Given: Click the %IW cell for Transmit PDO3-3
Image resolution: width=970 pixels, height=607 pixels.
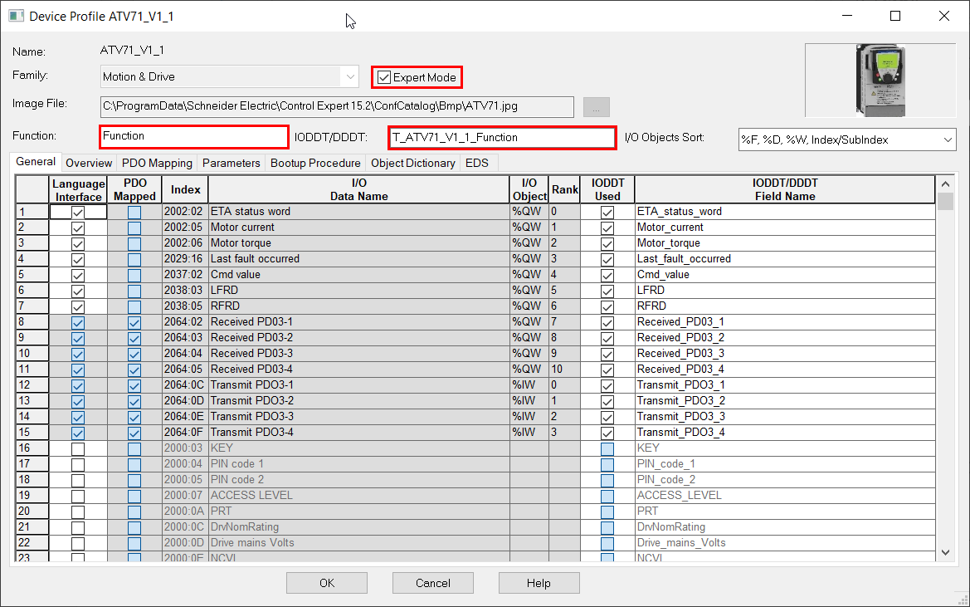Looking at the screenshot, I should pos(529,416).
